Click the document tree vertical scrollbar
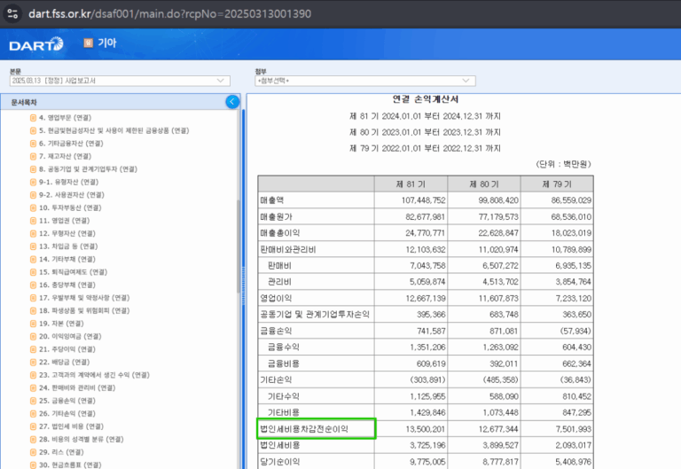The height and width of the screenshot is (469, 681). point(239,246)
